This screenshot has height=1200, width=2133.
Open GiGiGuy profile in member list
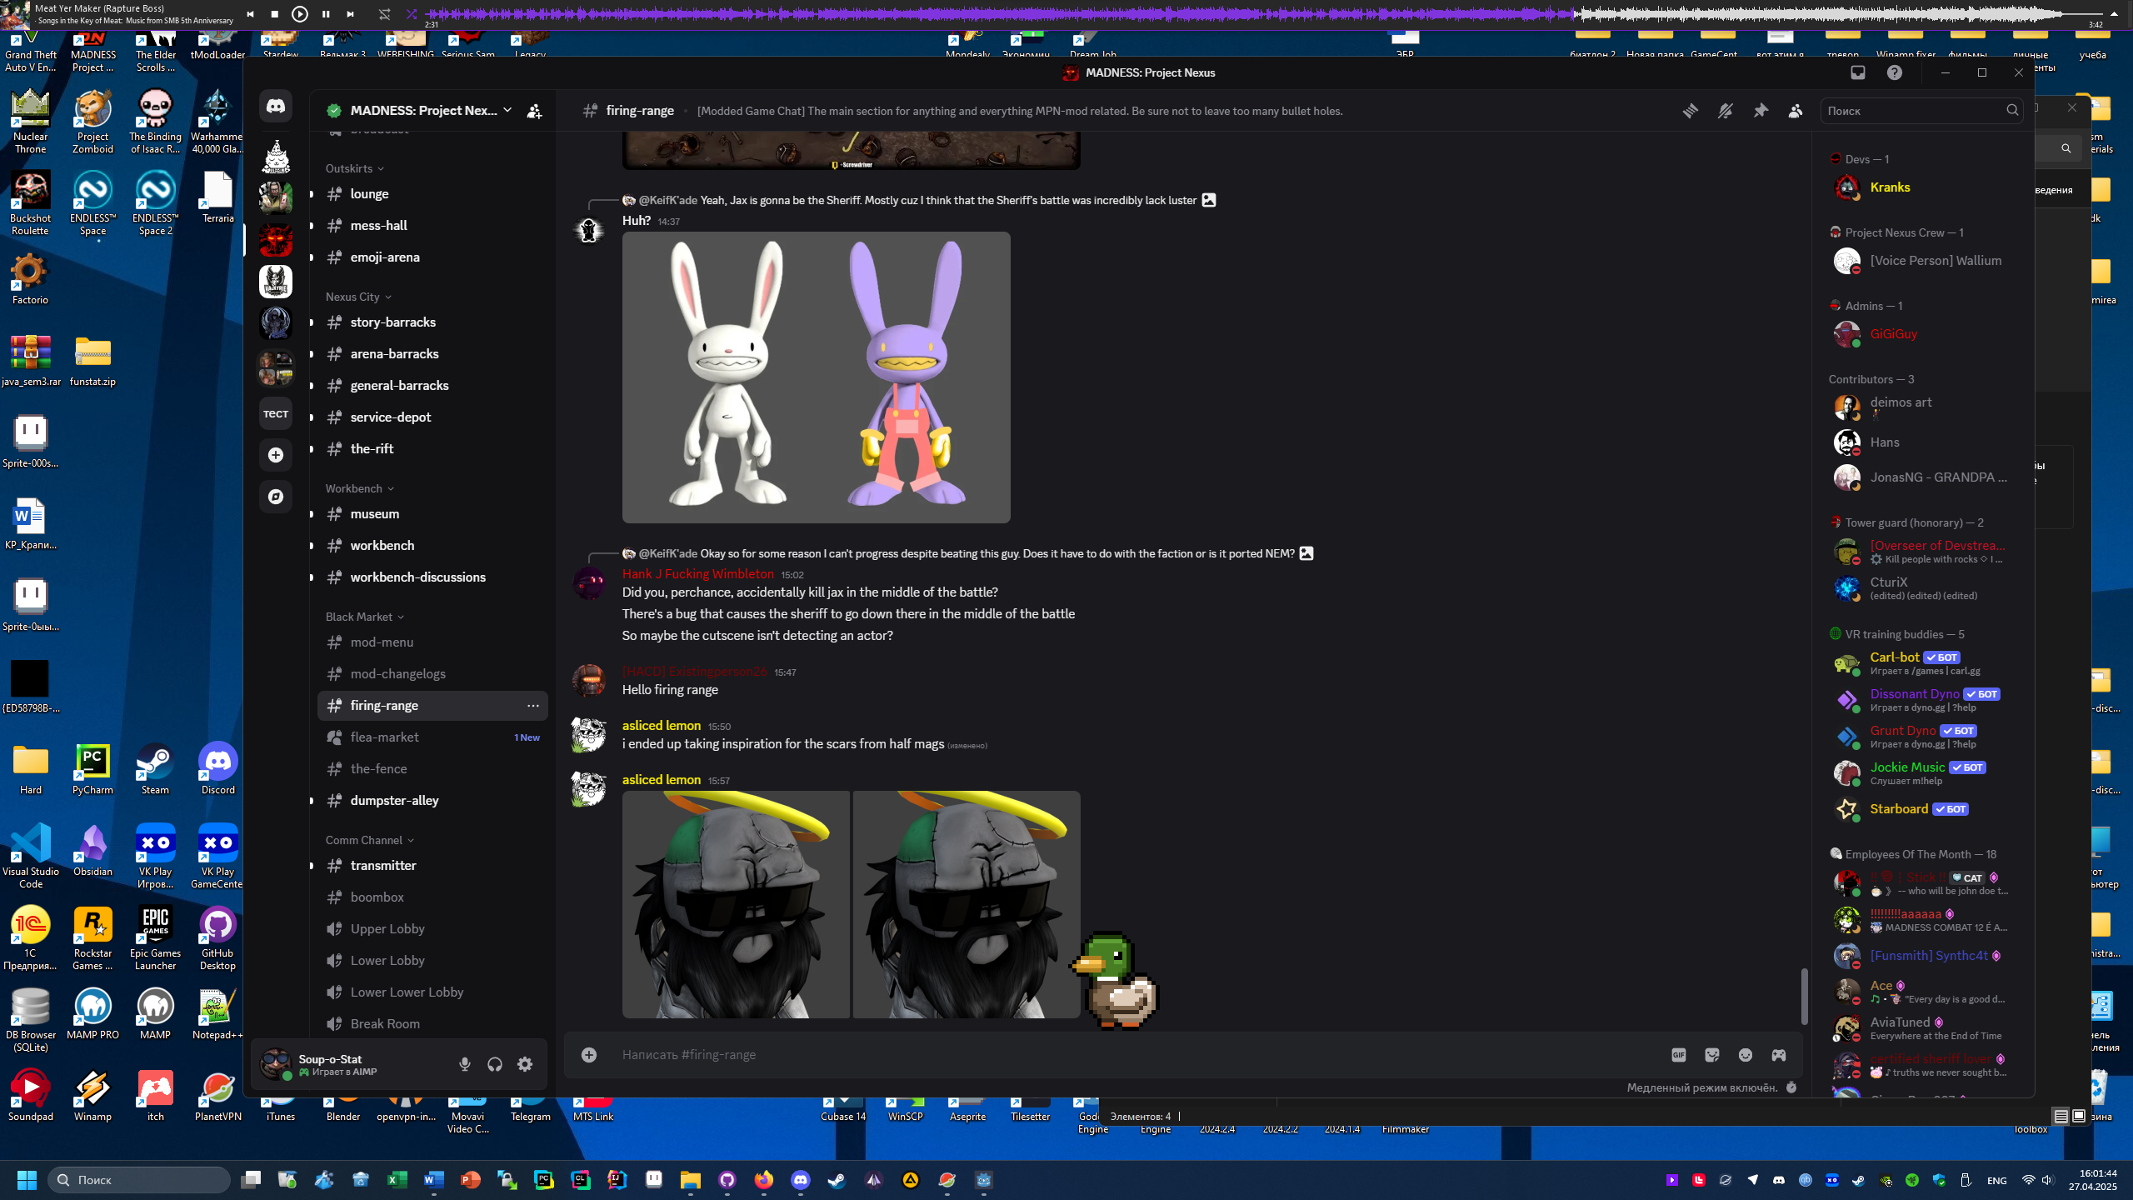coord(1925,334)
